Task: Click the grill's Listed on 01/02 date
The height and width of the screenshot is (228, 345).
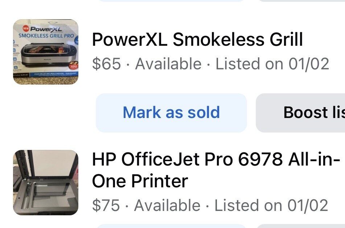Action: pyautogui.click(x=272, y=64)
